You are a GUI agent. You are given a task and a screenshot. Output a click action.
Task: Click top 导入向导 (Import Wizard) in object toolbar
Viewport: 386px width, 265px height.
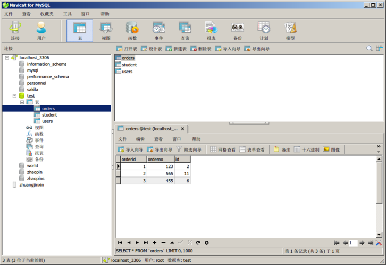click(x=228, y=49)
